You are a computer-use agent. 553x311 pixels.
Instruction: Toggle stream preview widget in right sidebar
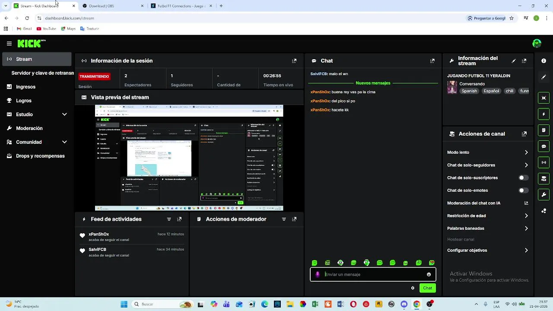tap(544, 98)
